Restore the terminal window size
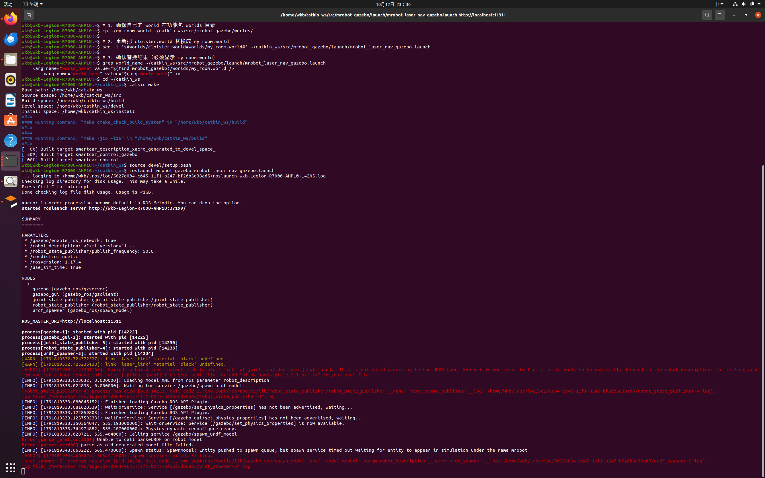This screenshot has width=765, height=478. tap(746, 15)
